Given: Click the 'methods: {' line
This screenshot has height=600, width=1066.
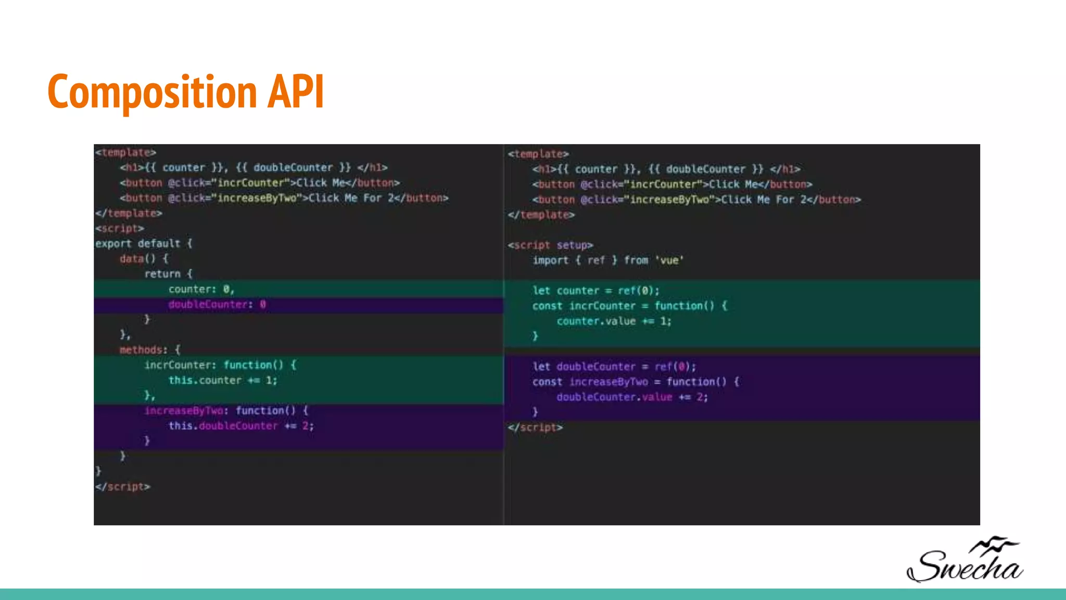Looking at the screenshot, I should [150, 349].
